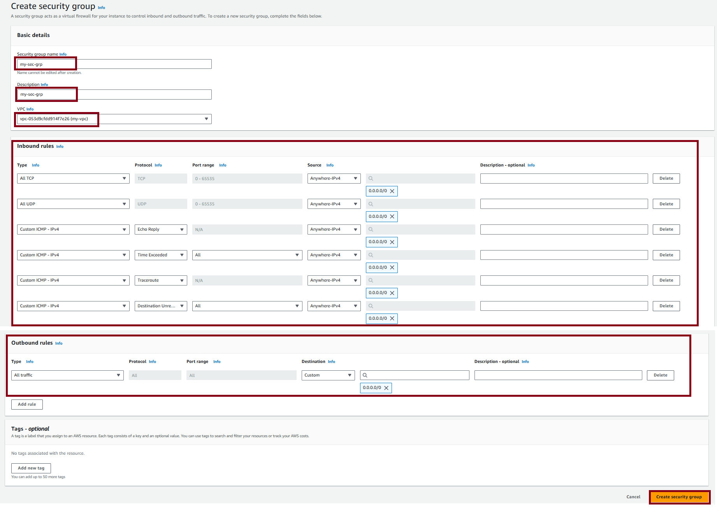Viewport: 717px width, 508px height.
Task: Open the Traceroute protocol dropdown
Action: [161, 280]
